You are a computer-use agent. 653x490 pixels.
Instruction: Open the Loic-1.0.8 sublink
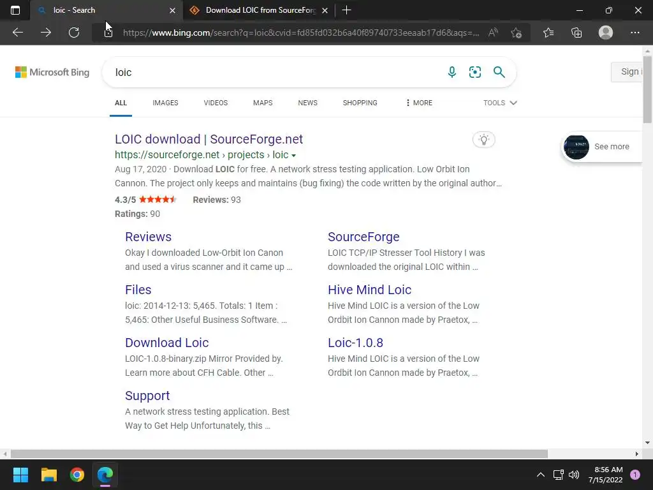(x=355, y=343)
